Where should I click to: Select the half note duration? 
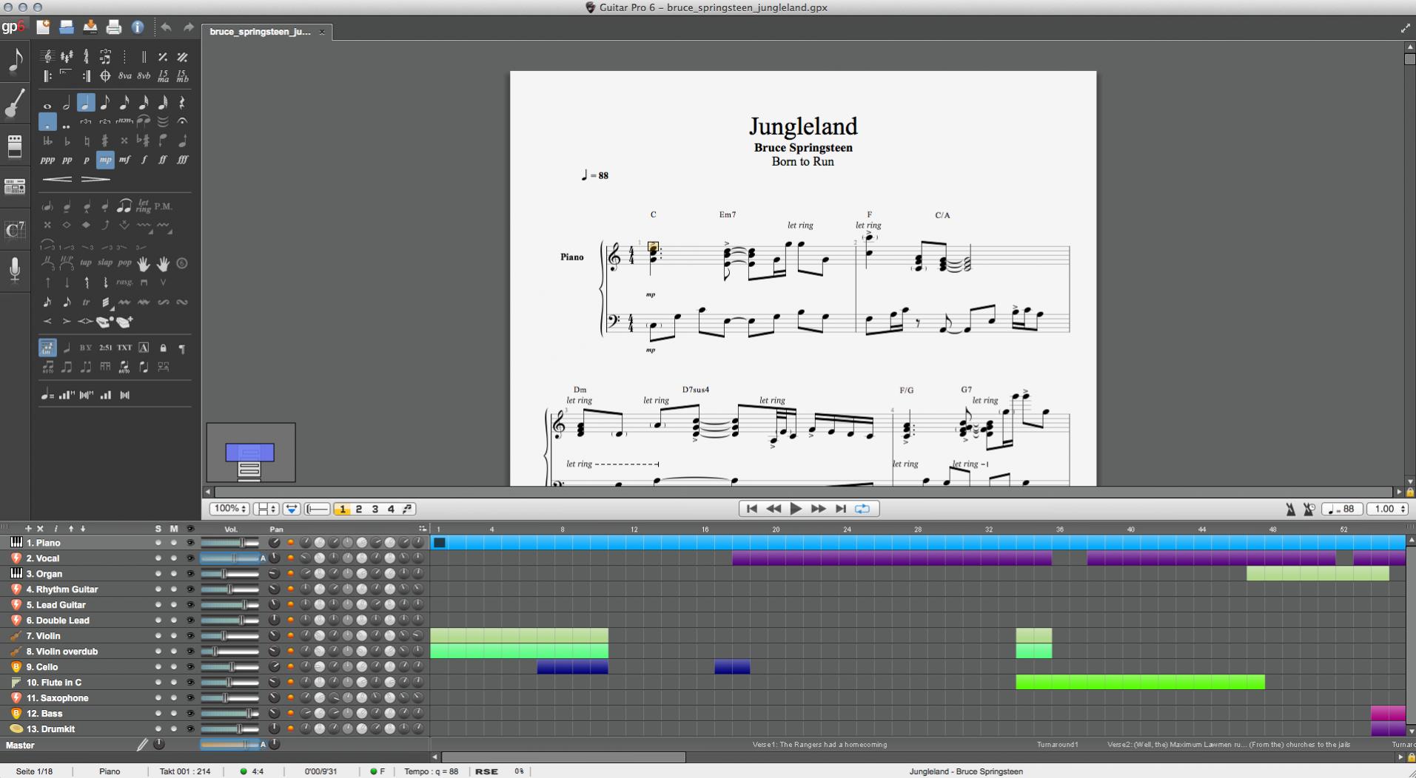tap(67, 104)
